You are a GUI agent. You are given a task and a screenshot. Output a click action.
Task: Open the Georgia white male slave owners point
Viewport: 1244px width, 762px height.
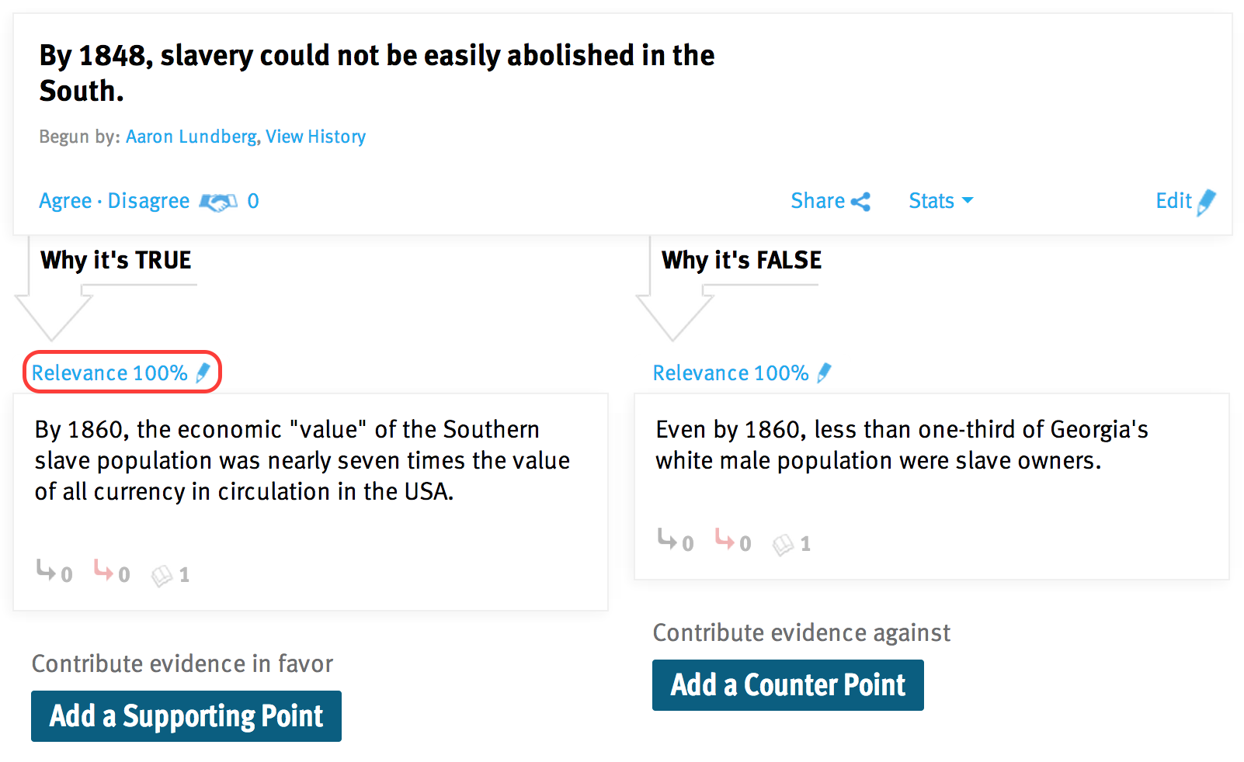[x=902, y=445]
